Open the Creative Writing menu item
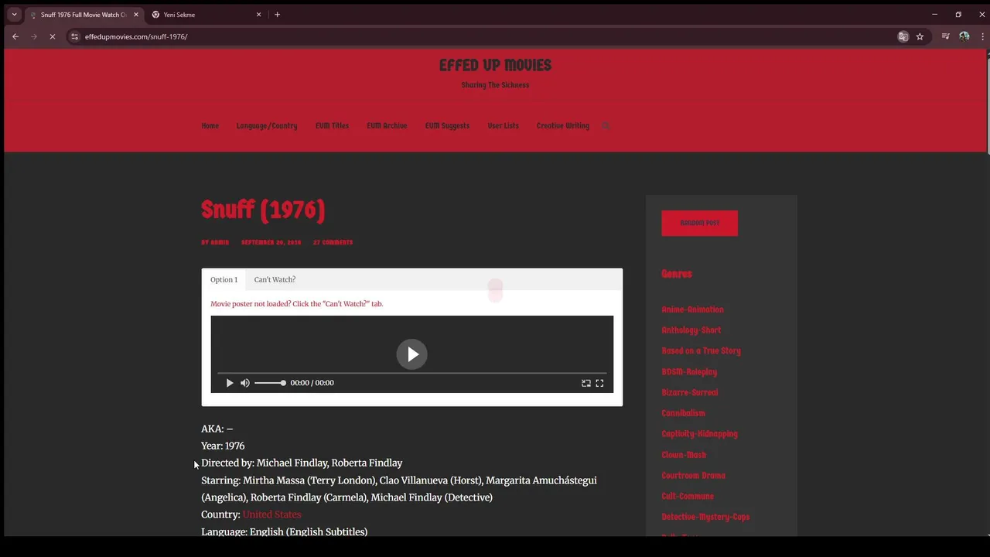Viewport: 990px width, 557px height. pos(563,126)
